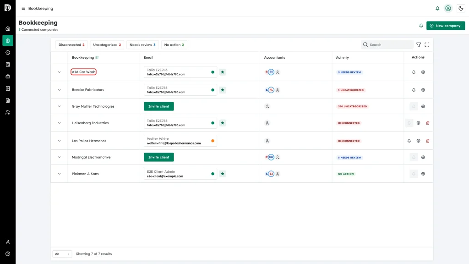Toggle star for Heisenberg Industries email

[223, 123]
